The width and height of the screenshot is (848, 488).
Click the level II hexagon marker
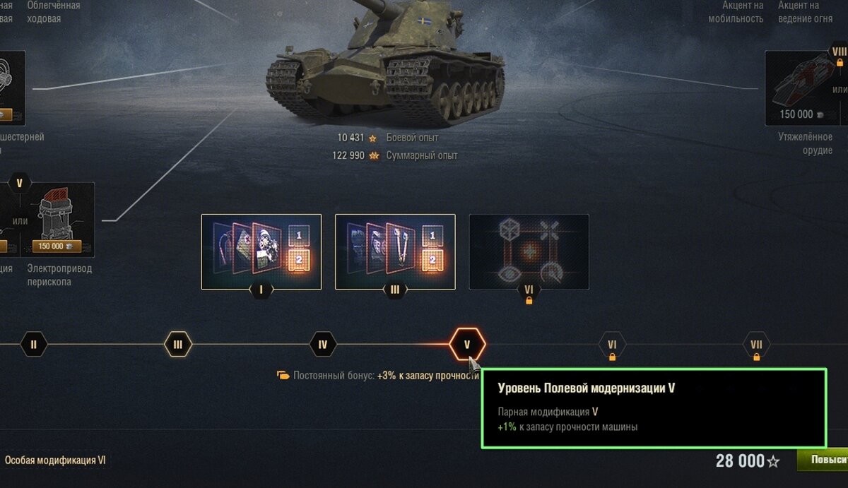33,345
